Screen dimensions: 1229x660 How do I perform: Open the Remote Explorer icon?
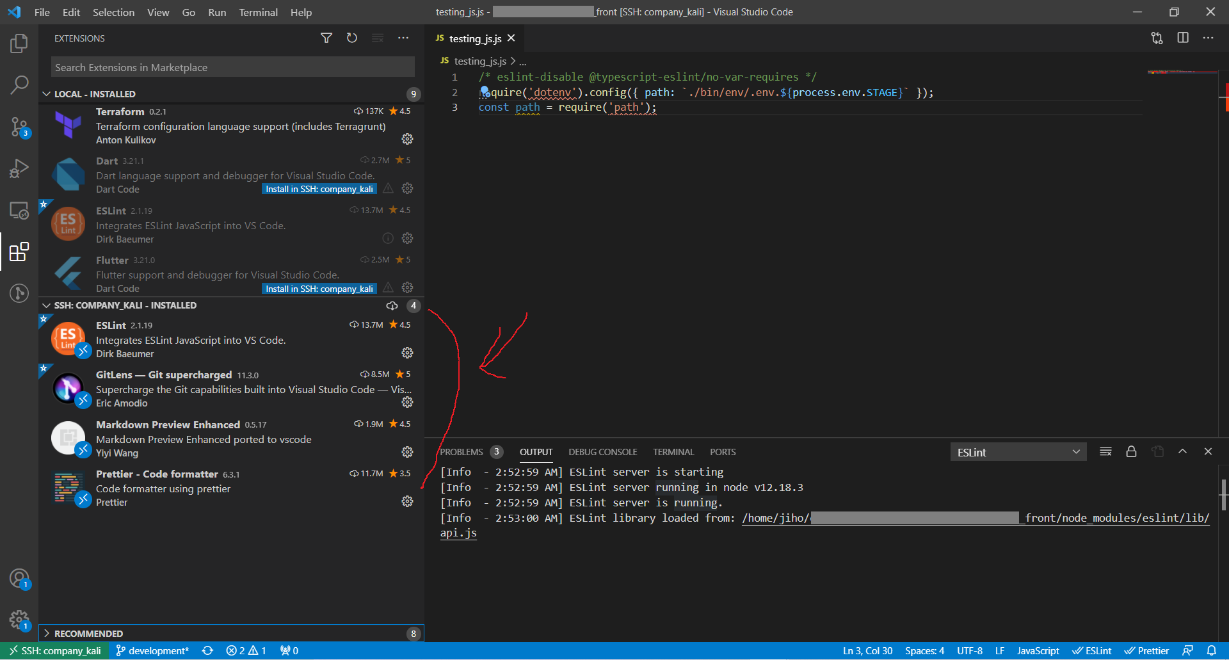(20, 210)
